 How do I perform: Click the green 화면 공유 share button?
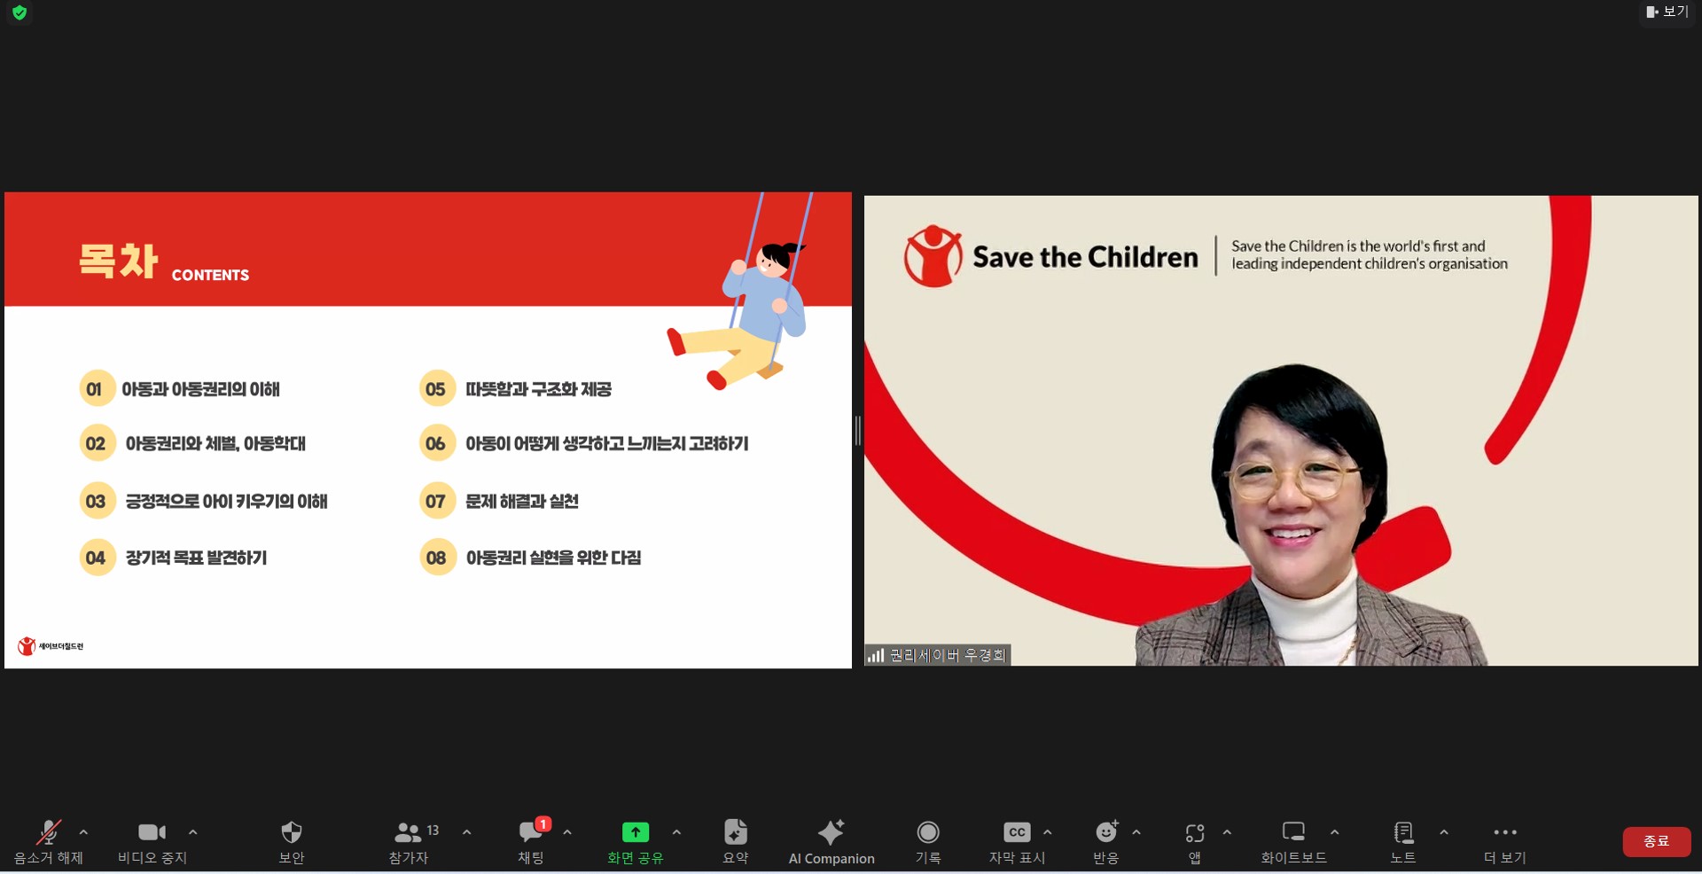(x=636, y=842)
